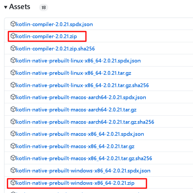Screen dimensions: 193x193
Task: Open kotlin-compiler-2.0.21.zip.sha256 checksum link
Action: point(55,48)
